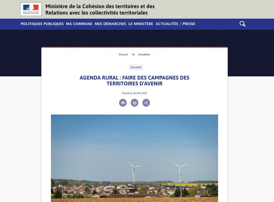
Task: Open the Politiques publiques menu
Action: coord(42,24)
